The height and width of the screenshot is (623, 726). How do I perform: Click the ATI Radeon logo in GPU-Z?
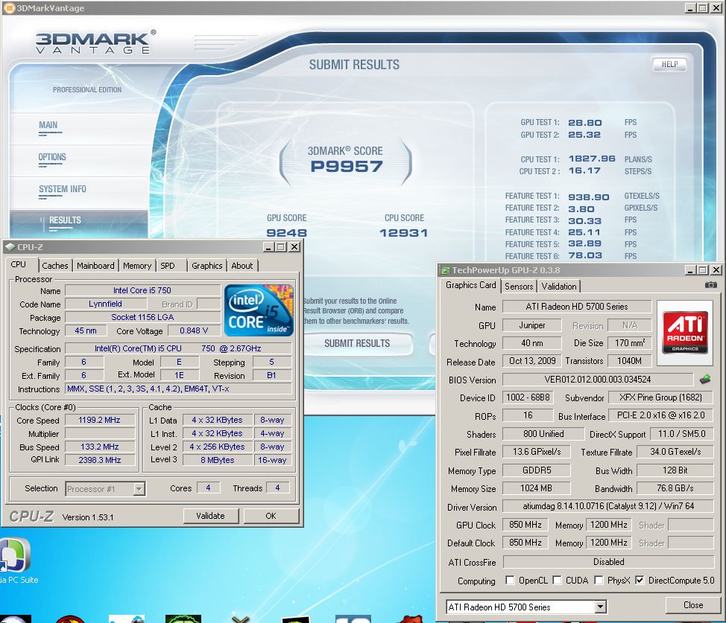coord(685,333)
